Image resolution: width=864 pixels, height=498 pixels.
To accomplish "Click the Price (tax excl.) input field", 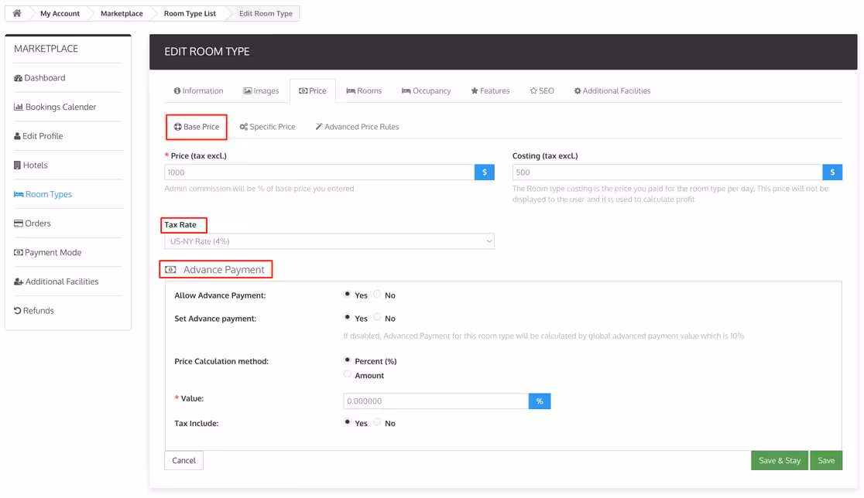I will (x=320, y=172).
